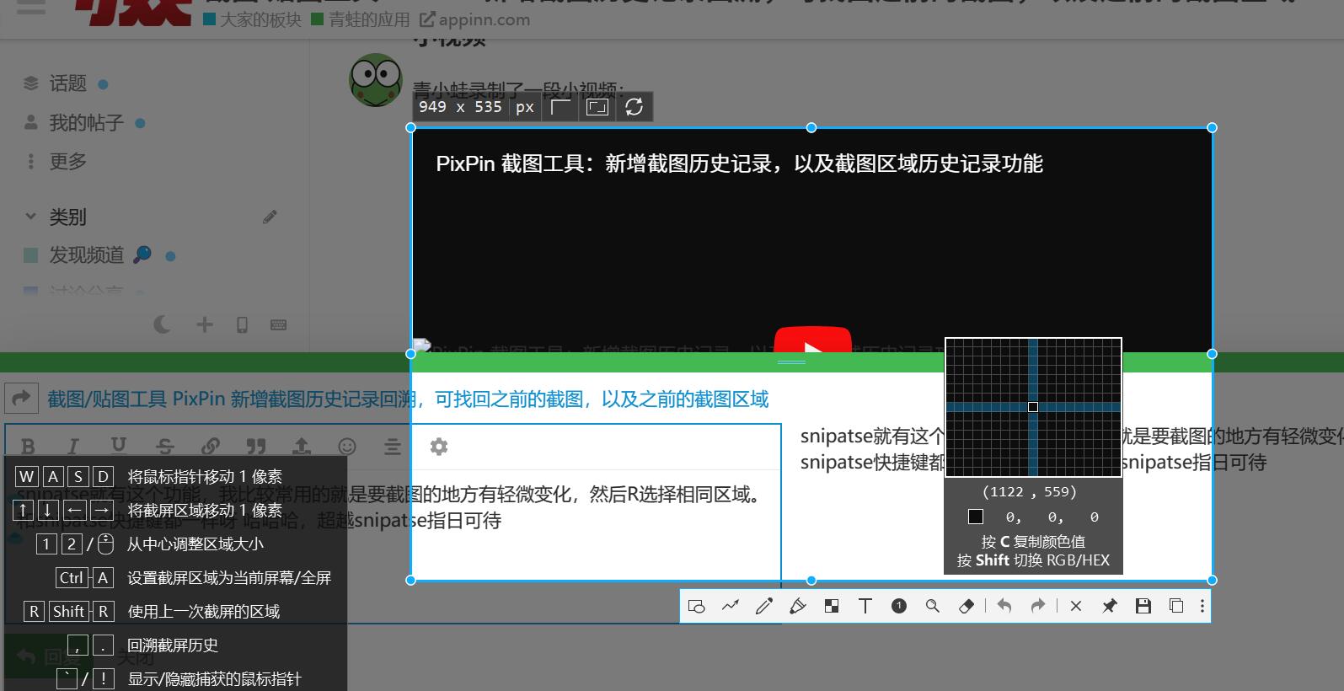The width and height of the screenshot is (1344, 691).
Task: Choose the eraser tool
Action: [967, 606]
